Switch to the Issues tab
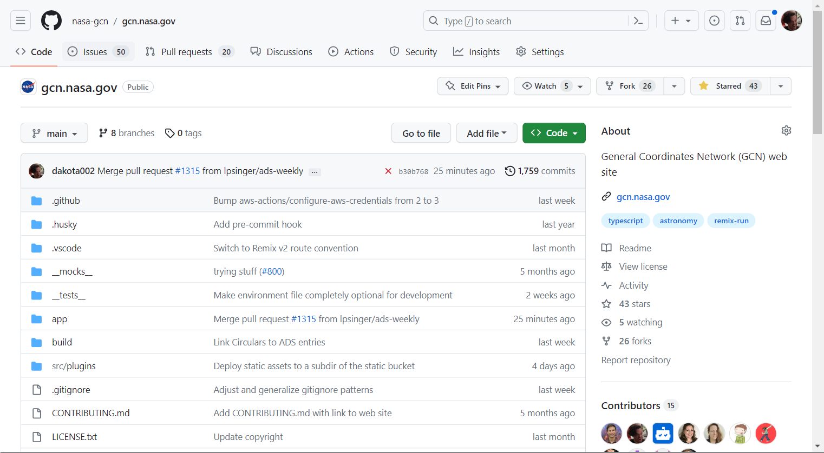Viewport: 824px width, 453px height. coord(97,52)
